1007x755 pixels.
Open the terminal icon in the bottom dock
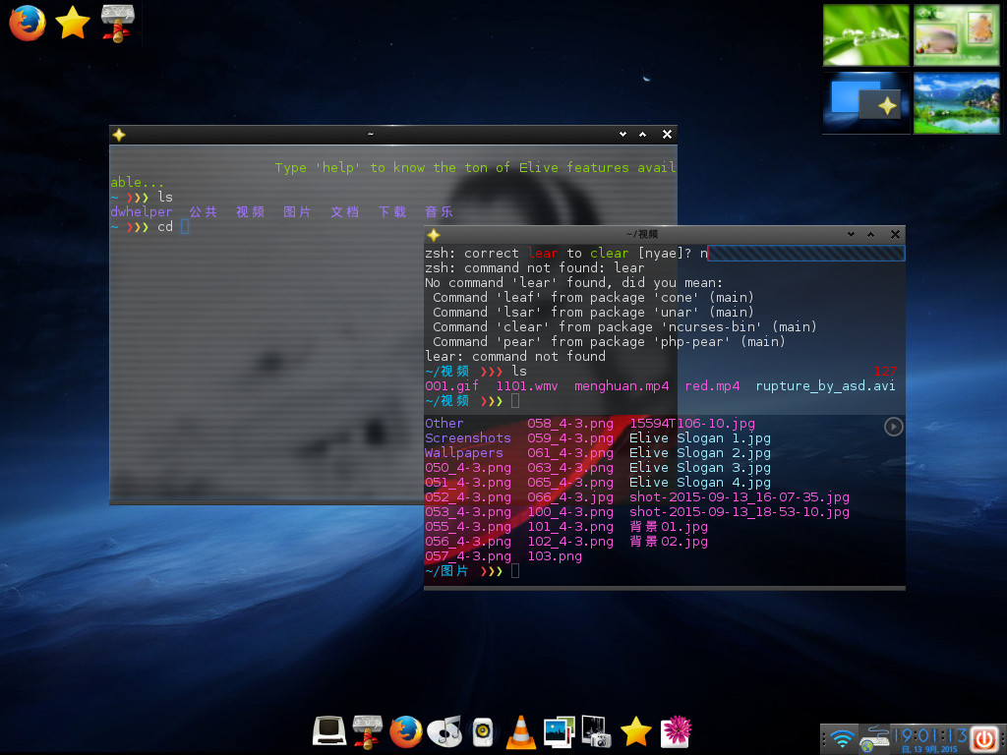(329, 731)
